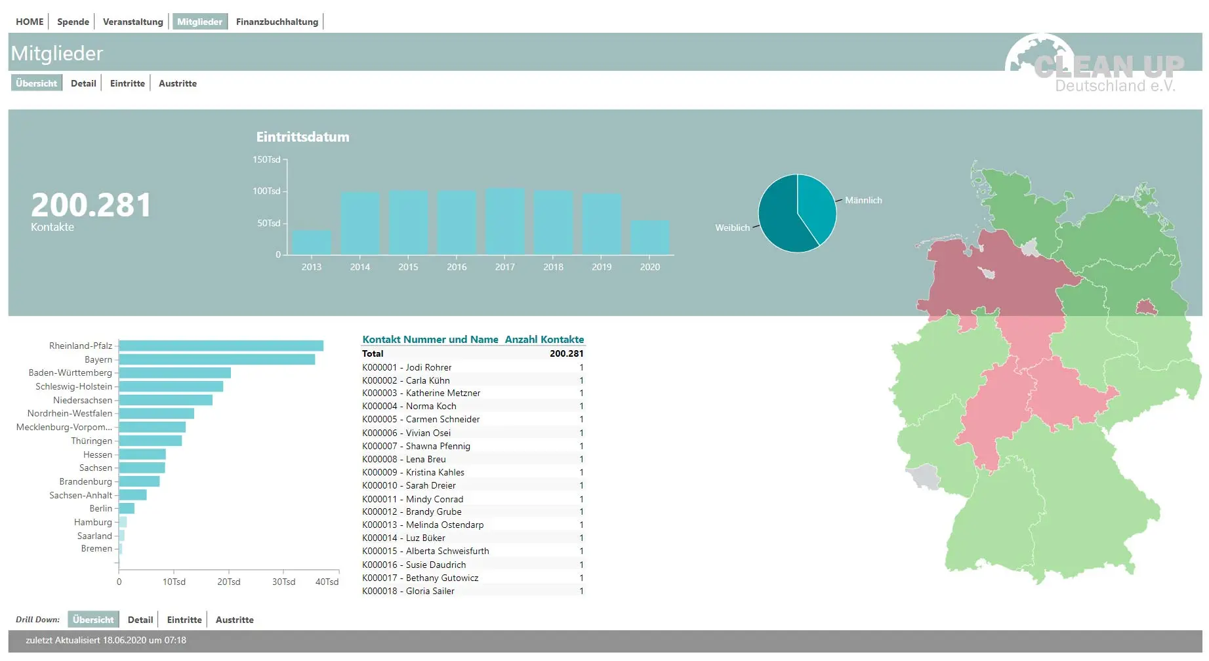Select row K000009 - Kristina Kahles
This screenshot has width=1209, height=661.
(x=473, y=472)
